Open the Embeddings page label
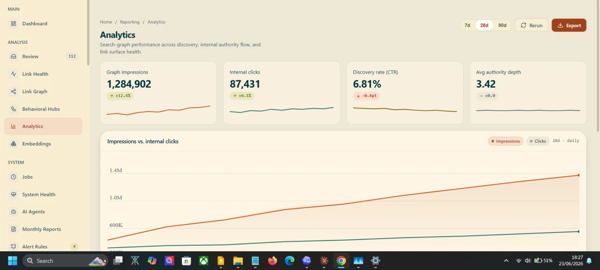The image size is (600, 270). (37, 144)
